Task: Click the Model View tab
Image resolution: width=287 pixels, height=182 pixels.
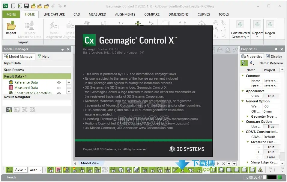Action: point(90,163)
